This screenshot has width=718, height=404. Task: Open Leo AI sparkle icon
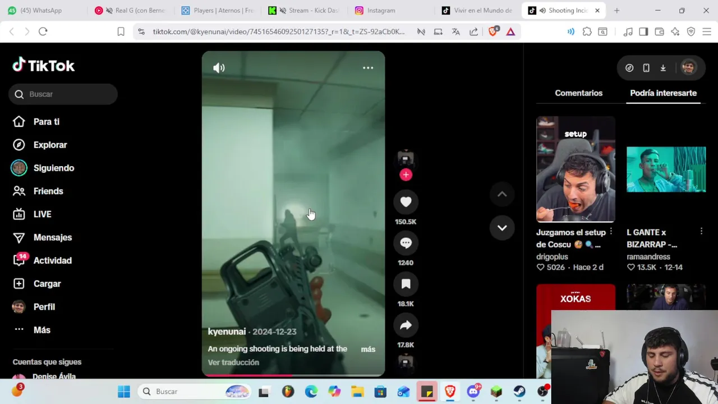pyautogui.click(x=675, y=32)
